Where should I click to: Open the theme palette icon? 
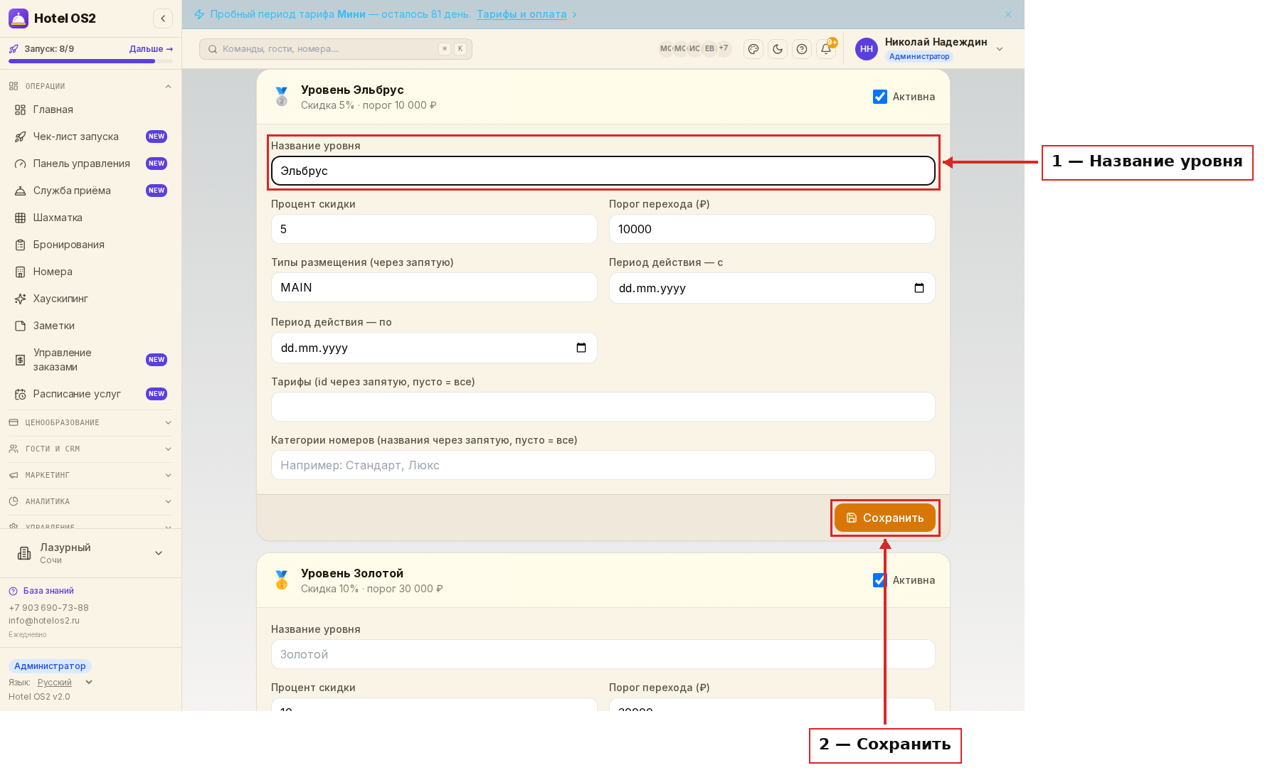(x=753, y=49)
